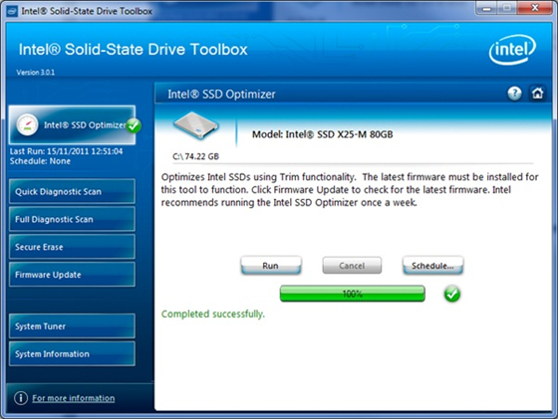Click Model: Intel SSD X25-M 80GB text
Viewport: 558px width, 419px height.
[323, 134]
